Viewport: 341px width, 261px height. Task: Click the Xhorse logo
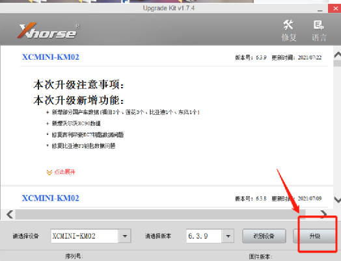[48, 31]
